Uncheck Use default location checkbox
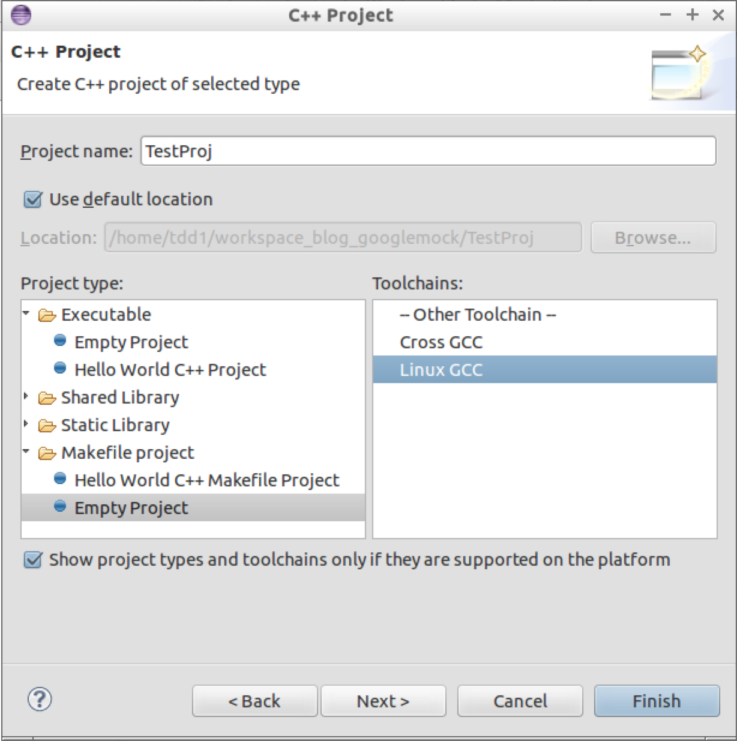 [32, 199]
